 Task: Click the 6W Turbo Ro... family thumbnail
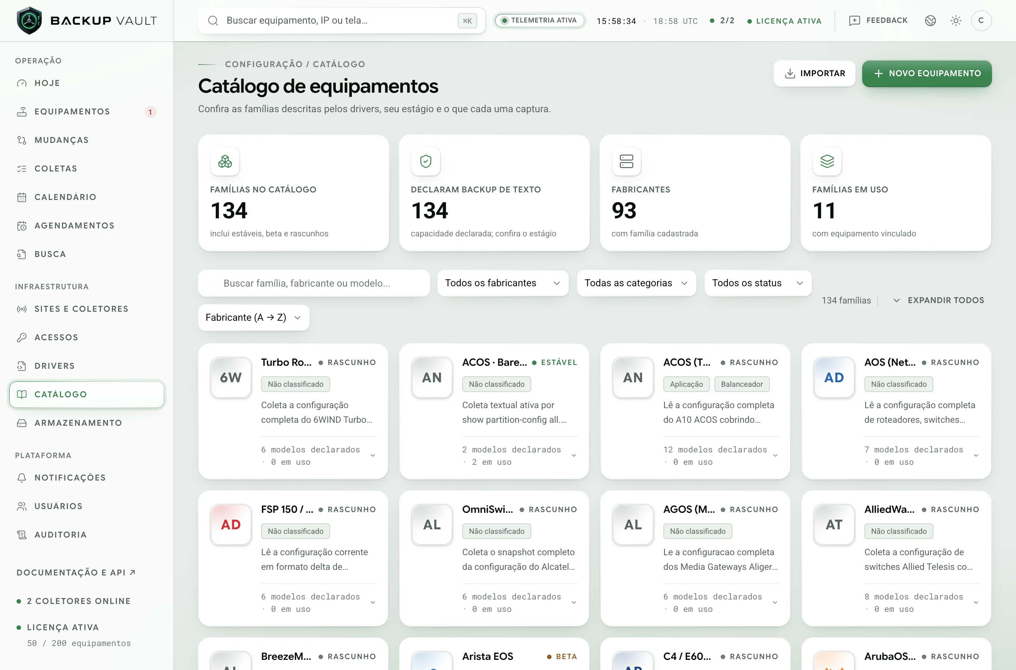coord(231,378)
